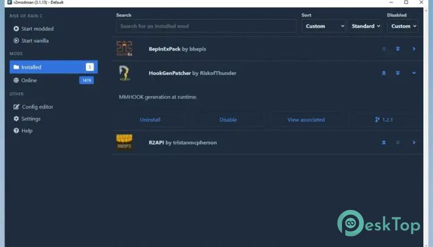Launch the game with Start vanilla
This screenshot has height=247, width=433.
point(31,41)
